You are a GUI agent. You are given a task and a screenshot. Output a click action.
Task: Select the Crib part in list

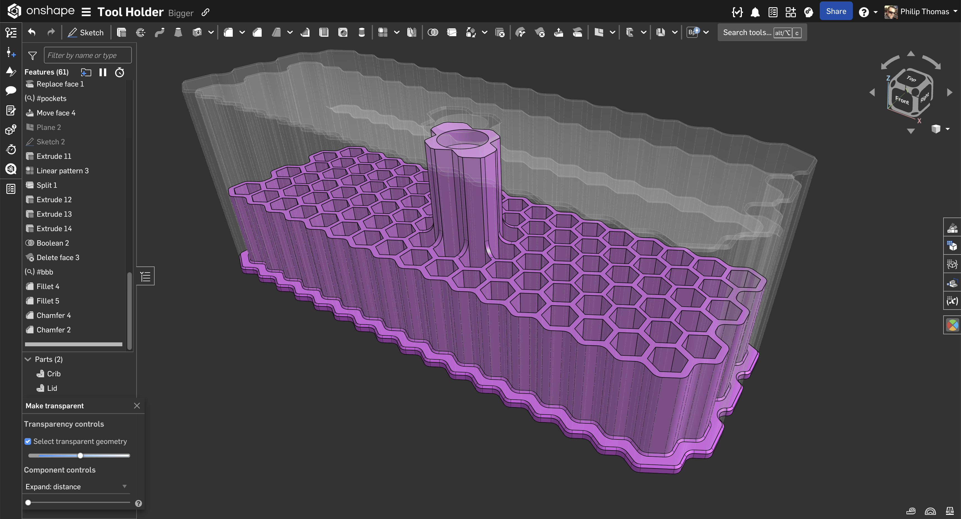54,374
